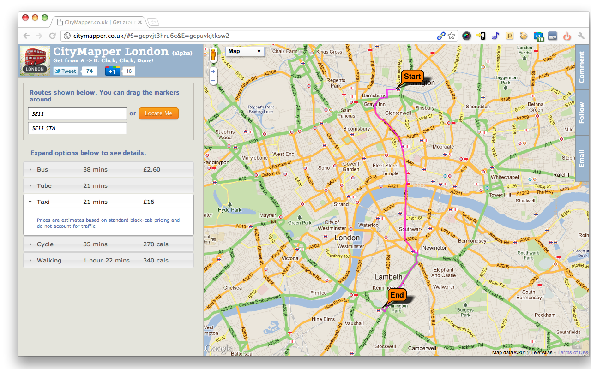The image size is (591, 369).
Task: Click the chain link icon in address bar
Action: click(441, 36)
